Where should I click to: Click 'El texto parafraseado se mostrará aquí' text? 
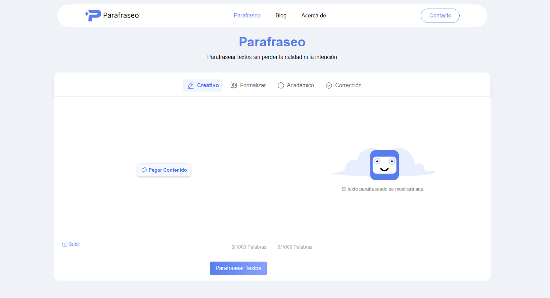coord(383,189)
